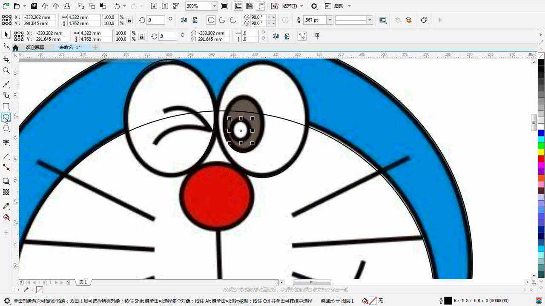The width and height of the screenshot is (545, 306).
Task: Choose Pie shape mode
Action: coord(222,20)
